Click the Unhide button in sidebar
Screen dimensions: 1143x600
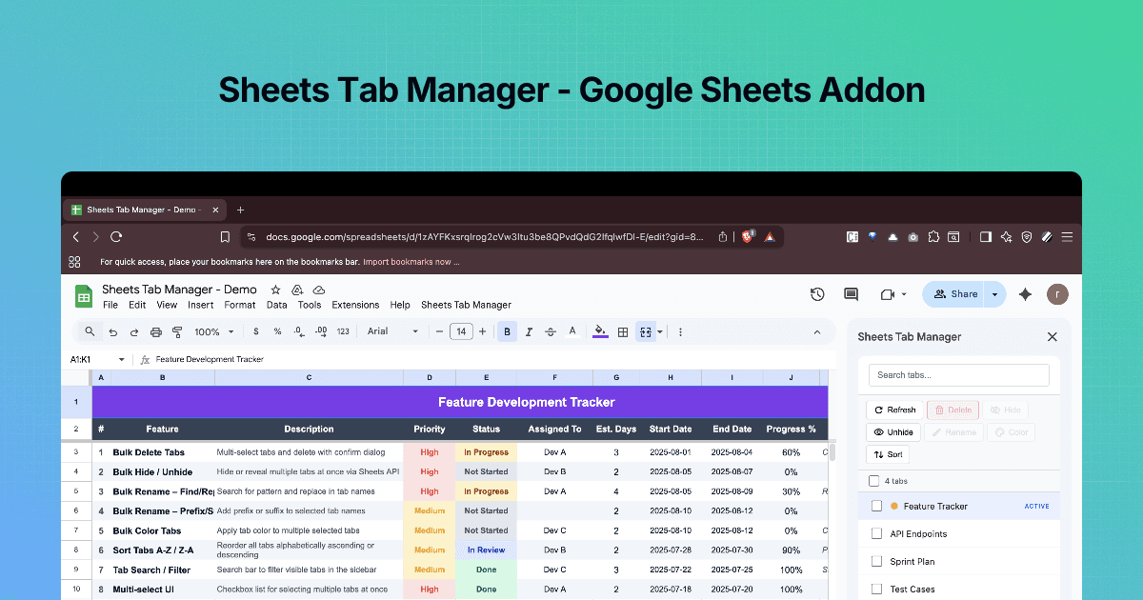point(892,432)
